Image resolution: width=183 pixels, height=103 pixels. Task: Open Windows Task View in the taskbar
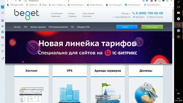click(x=178, y=7)
